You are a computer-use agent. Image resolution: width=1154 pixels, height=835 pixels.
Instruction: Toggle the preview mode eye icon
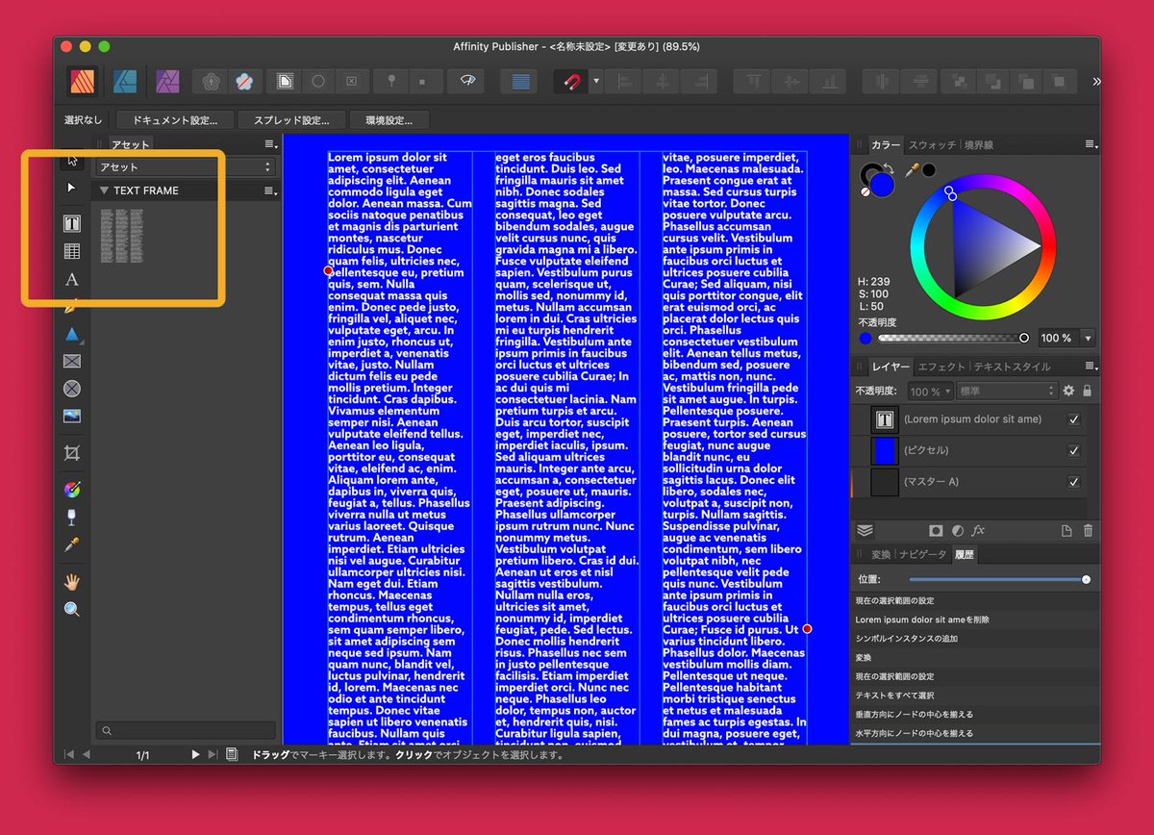468,82
